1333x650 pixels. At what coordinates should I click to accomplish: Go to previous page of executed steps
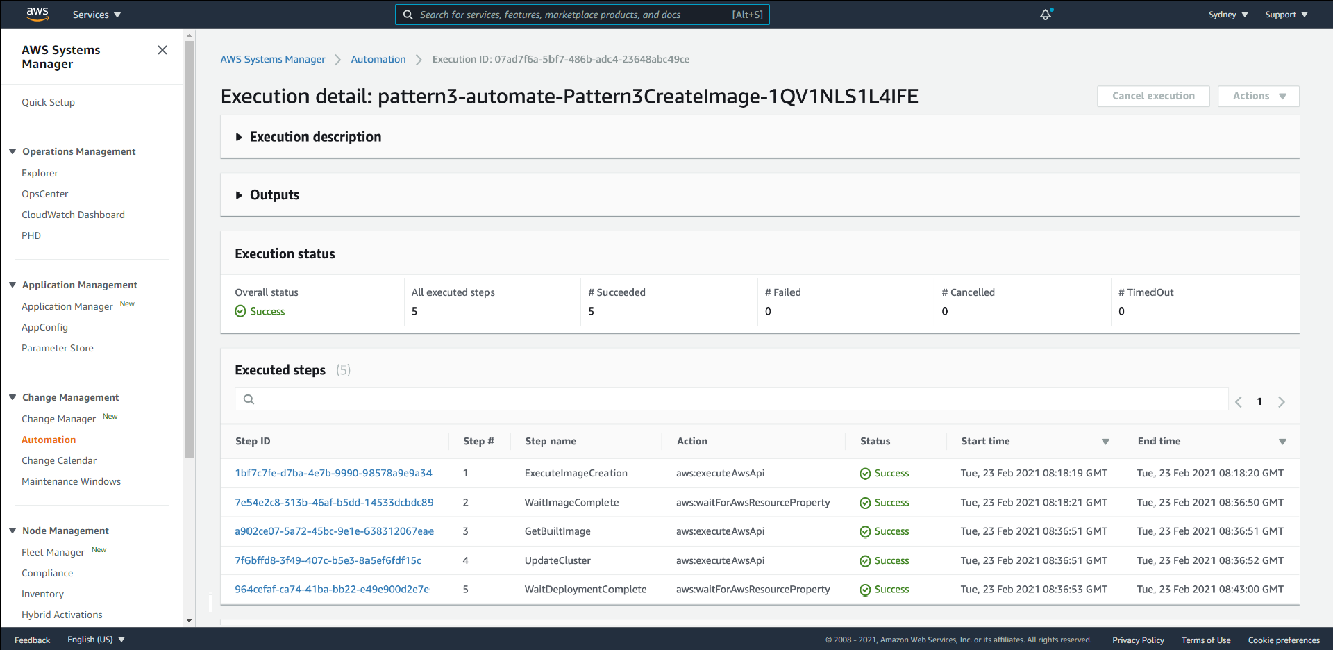1238,401
